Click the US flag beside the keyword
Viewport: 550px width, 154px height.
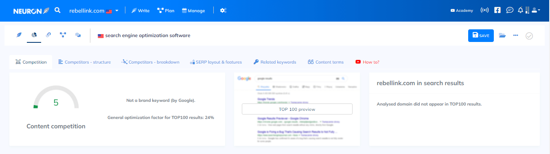(x=101, y=36)
